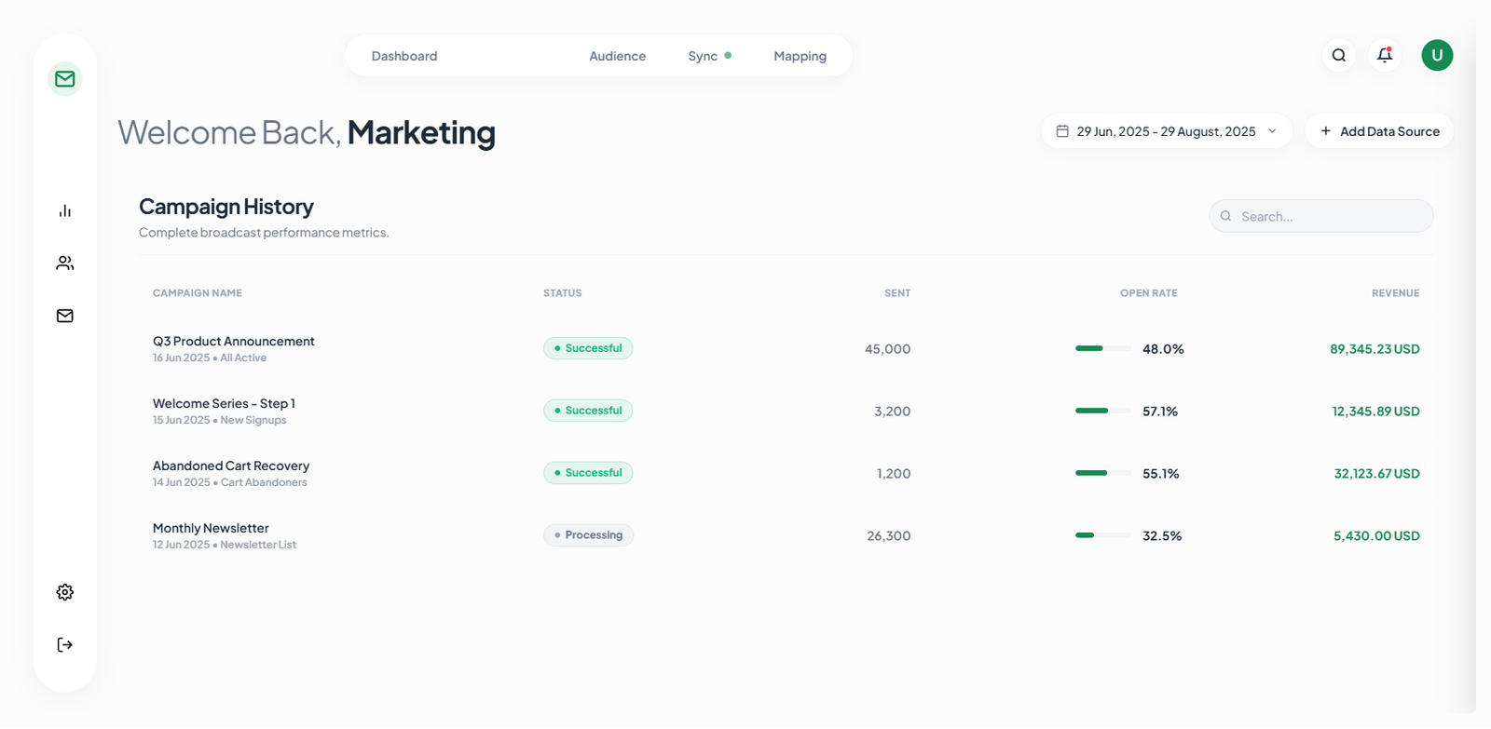
Task: Click the campaign Search input field
Action: [1321, 216]
